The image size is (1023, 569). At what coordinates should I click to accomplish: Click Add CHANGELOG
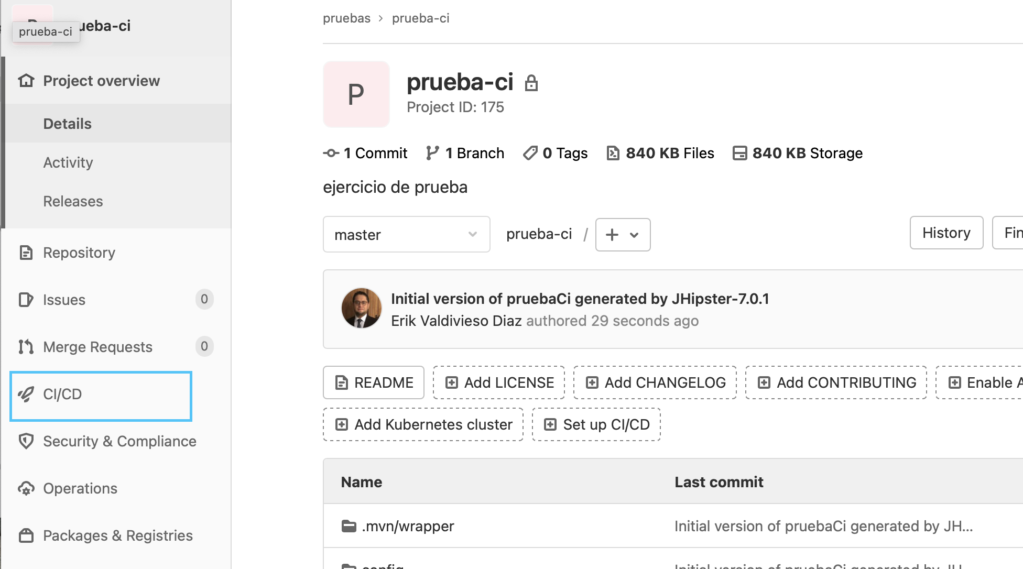pos(655,382)
